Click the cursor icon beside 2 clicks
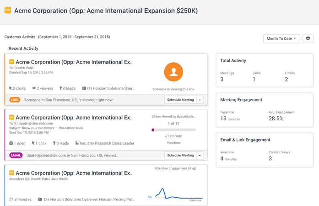319x206 pixels. tap(10, 88)
